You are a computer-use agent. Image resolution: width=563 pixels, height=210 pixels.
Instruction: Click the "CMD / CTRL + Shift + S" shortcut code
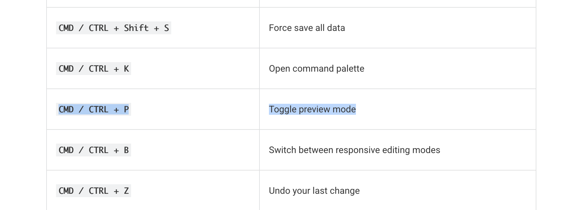[113, 28]
